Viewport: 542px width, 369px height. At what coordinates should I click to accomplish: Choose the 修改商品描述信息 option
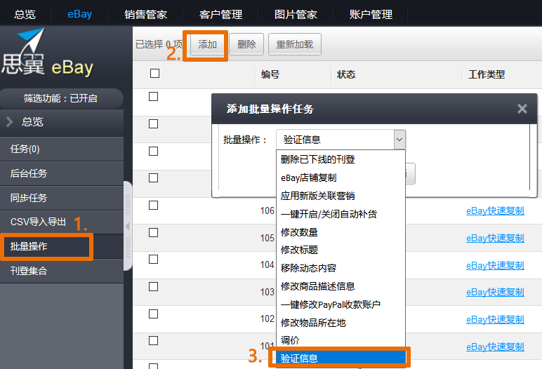pyautogui.click(x=341, y=286)
